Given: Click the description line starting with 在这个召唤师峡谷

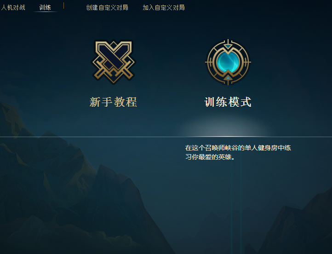Looking at the screenshot, I should coord(238,148).
